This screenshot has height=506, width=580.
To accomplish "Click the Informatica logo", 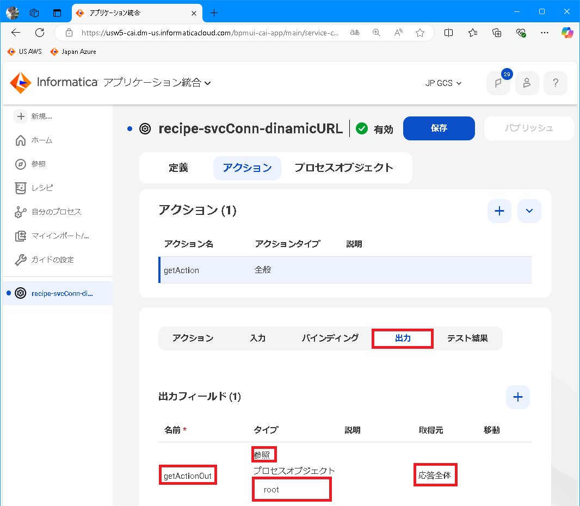I will click(54, 83).
